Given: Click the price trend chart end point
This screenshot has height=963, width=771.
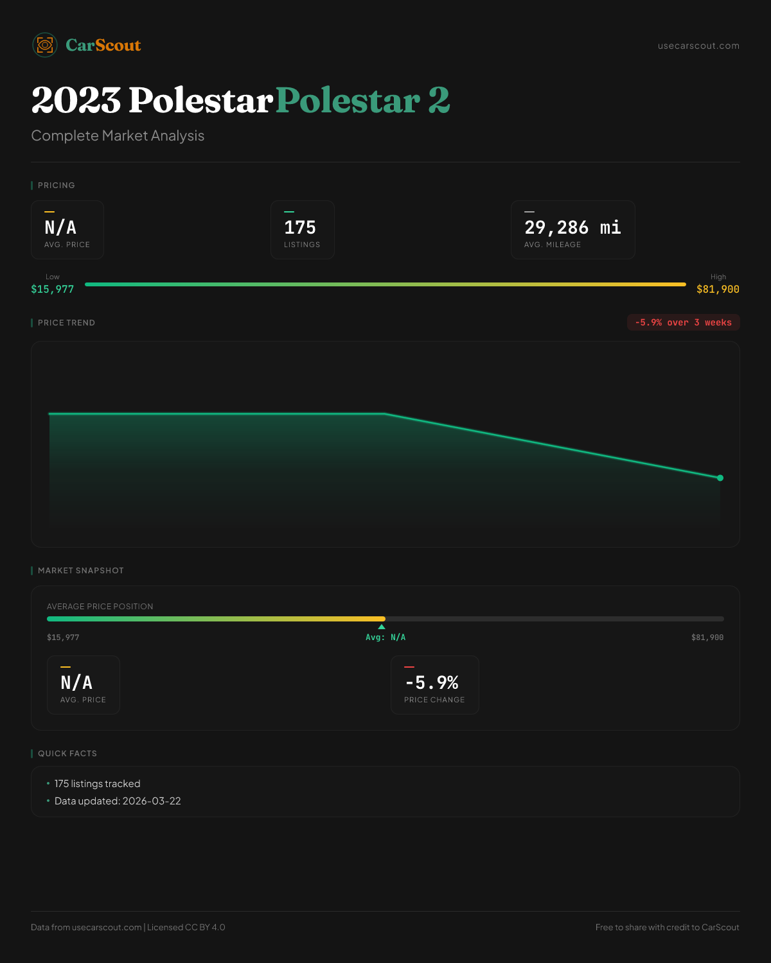Looking at the screenshot, I should coord(720,478).
